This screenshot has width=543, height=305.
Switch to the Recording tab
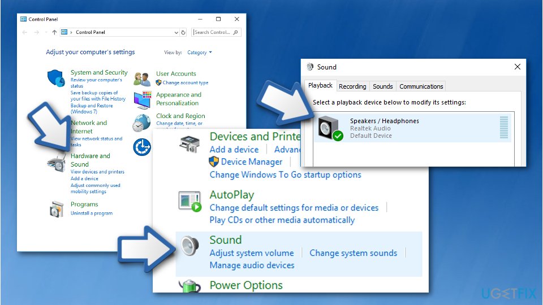click(352, 86)
